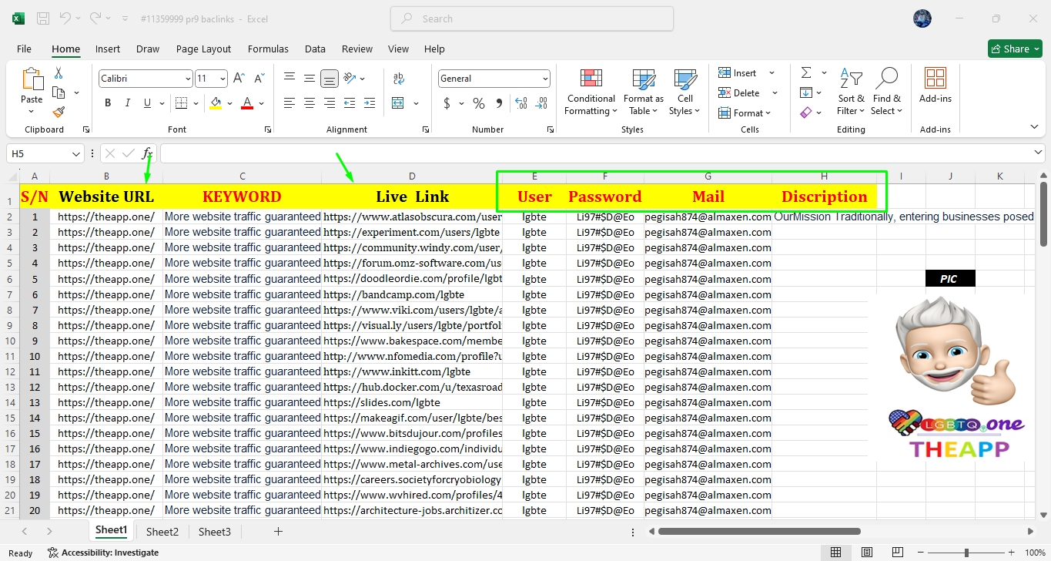This screenshot has height=561, width=1051.
Task: Apply the Percent Style format
Action: tap(477, 102)
